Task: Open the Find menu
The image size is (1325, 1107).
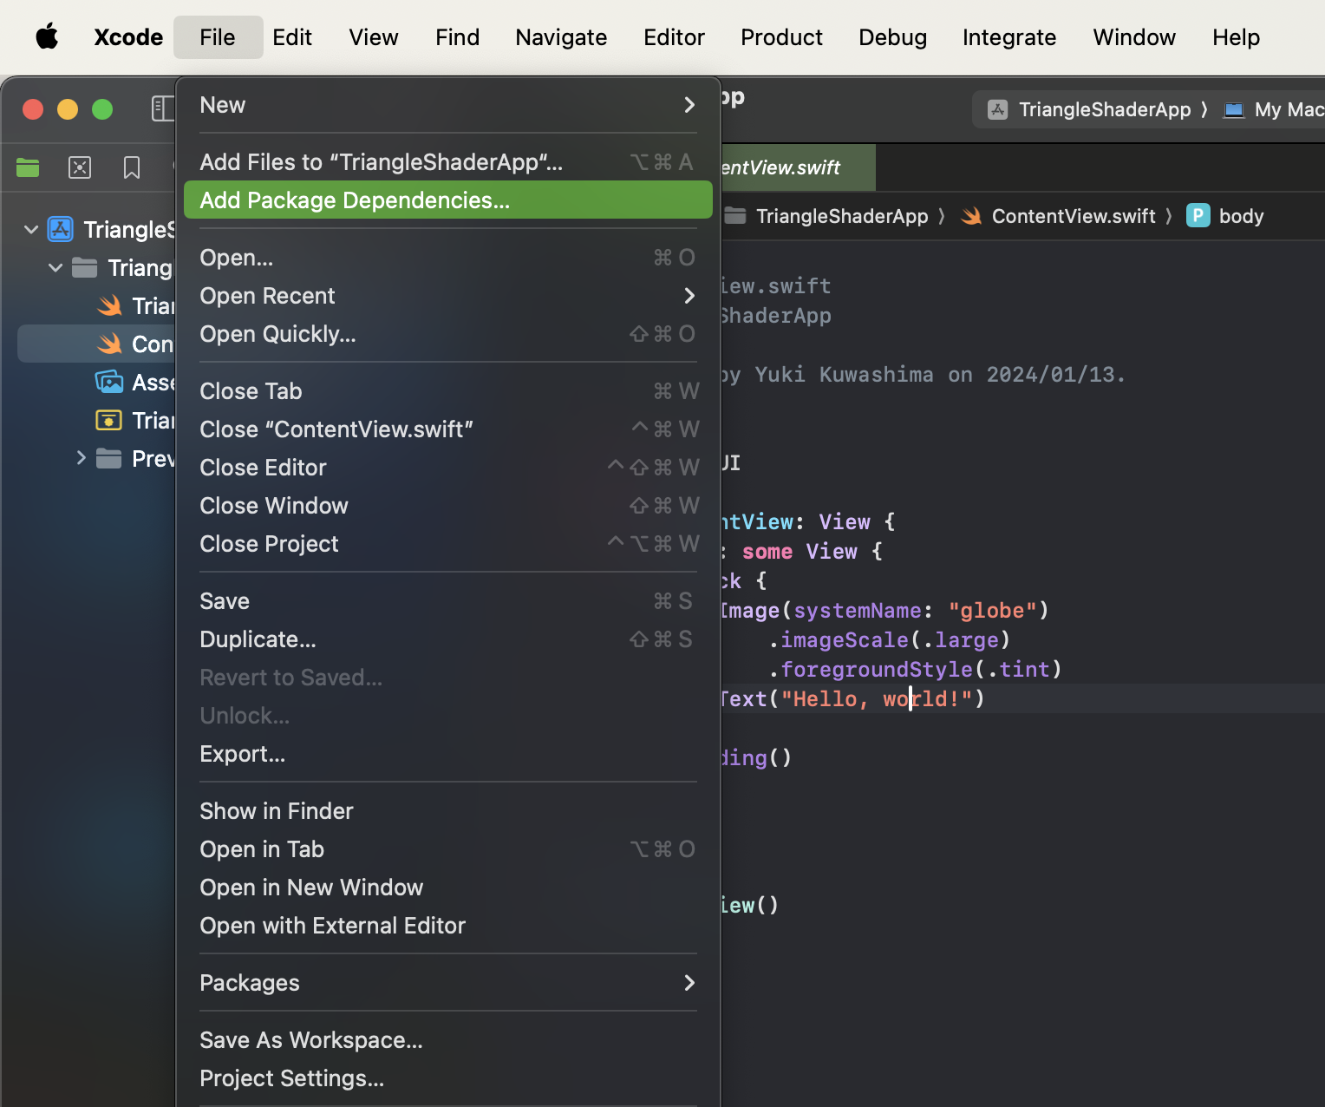Action: click(458, 37)
